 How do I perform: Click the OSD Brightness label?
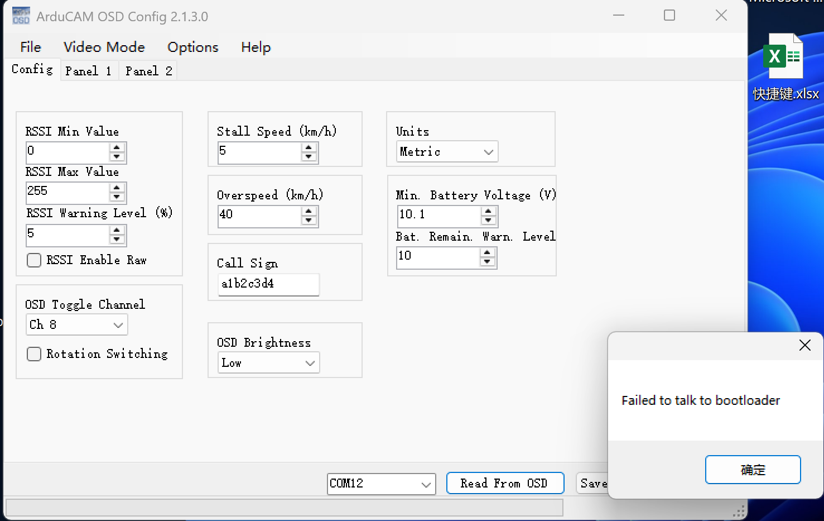[264, 342]
